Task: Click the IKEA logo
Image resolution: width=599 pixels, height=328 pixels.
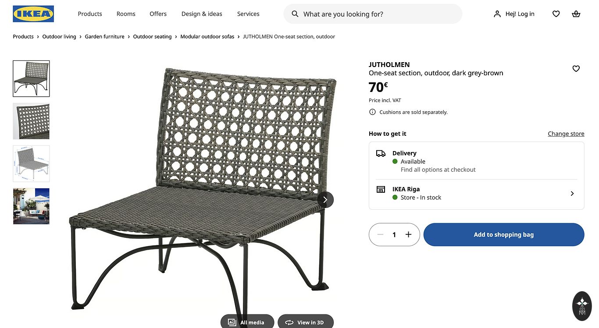Action: pos(33,14)
